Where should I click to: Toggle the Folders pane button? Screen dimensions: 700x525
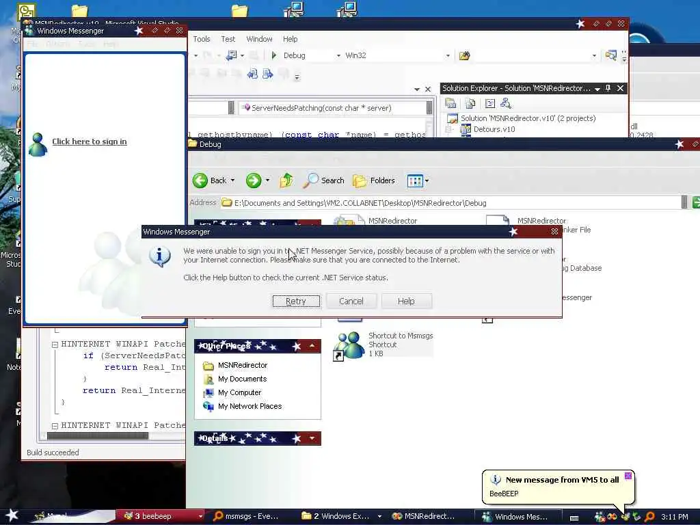tap(374, 180)
